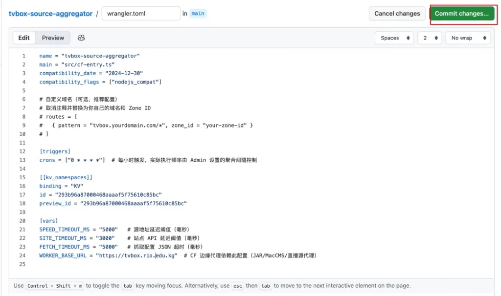
Task: Click the WORKER_BASE_URL value
Action: point(137,255)
